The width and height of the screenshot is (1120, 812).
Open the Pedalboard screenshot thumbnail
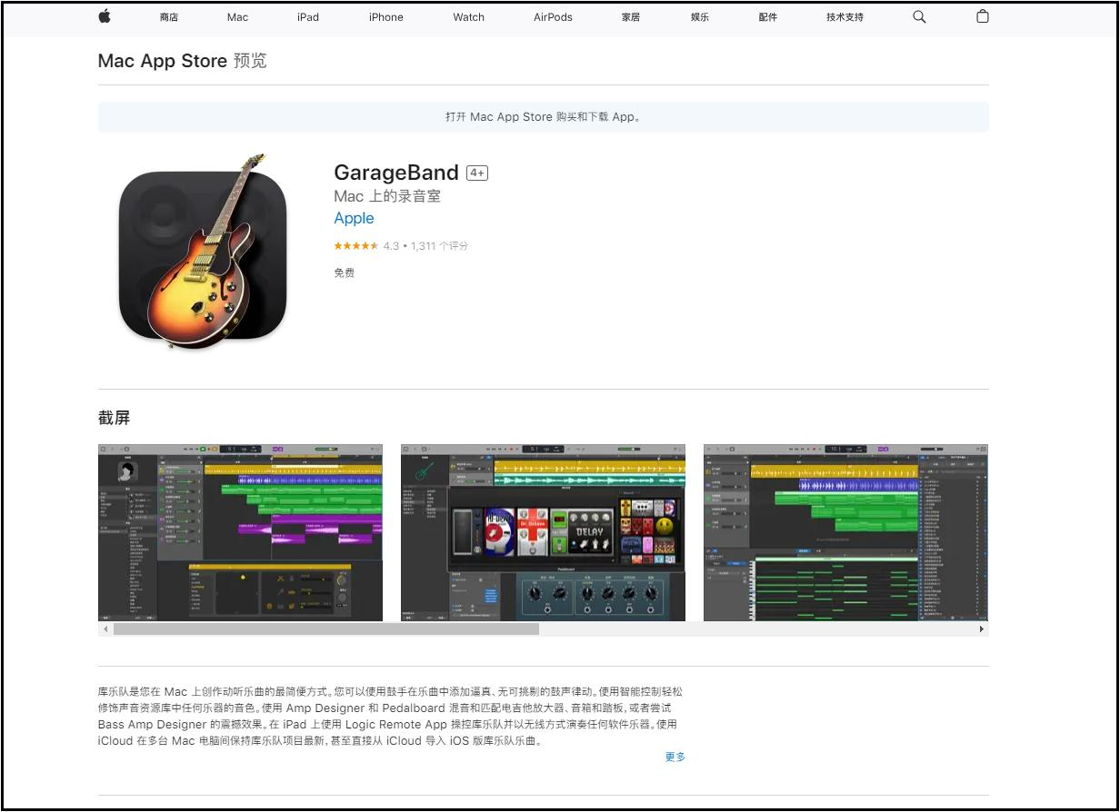coord(543,532)
